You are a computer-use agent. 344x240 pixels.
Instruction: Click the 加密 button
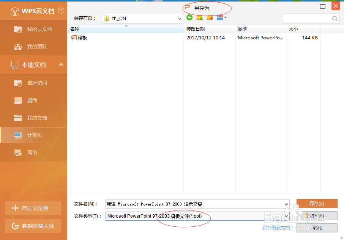317,216
